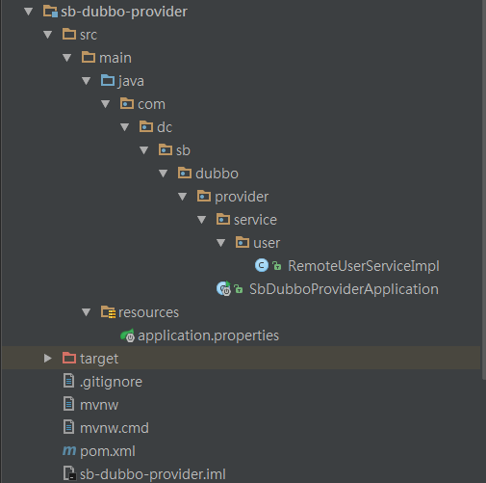The image size is (486, 483).
Task: Collapse the java source root arrow
Action: [x=87, y=81]
